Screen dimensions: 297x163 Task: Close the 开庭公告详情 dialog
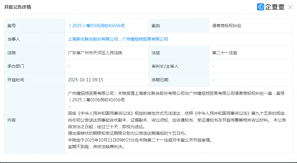coord(290,7)
